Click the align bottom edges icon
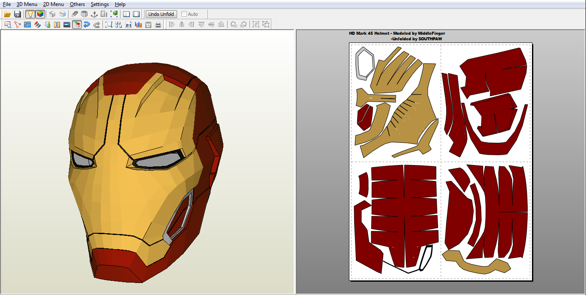 click(221, 24)
